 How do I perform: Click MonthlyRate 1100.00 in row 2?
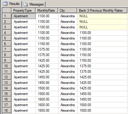point(47,22)
